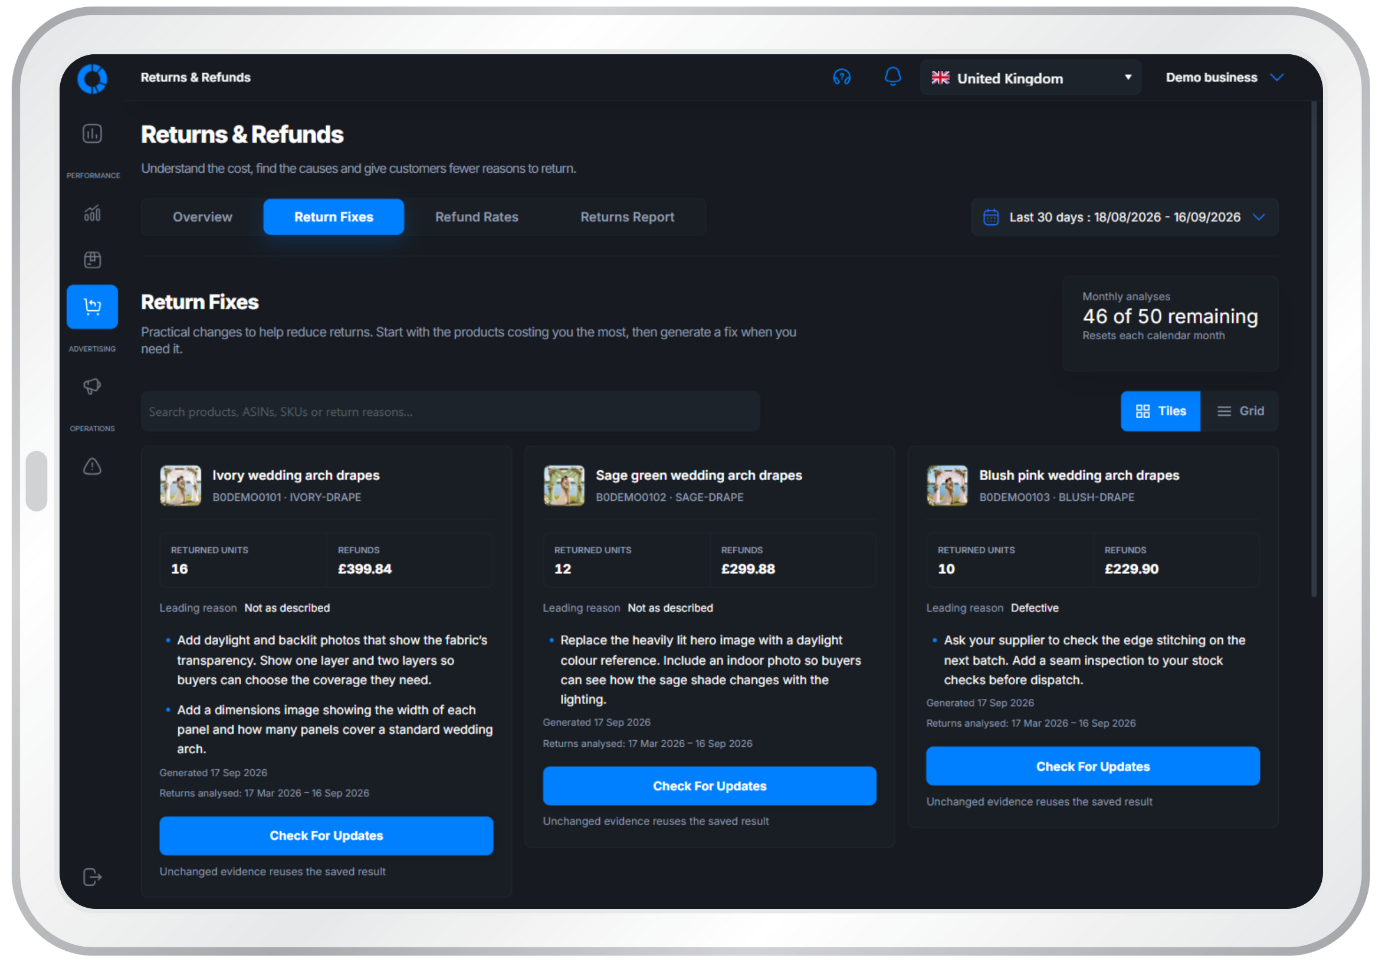Click the Defective leading reason

click(x=1034, y=608)
